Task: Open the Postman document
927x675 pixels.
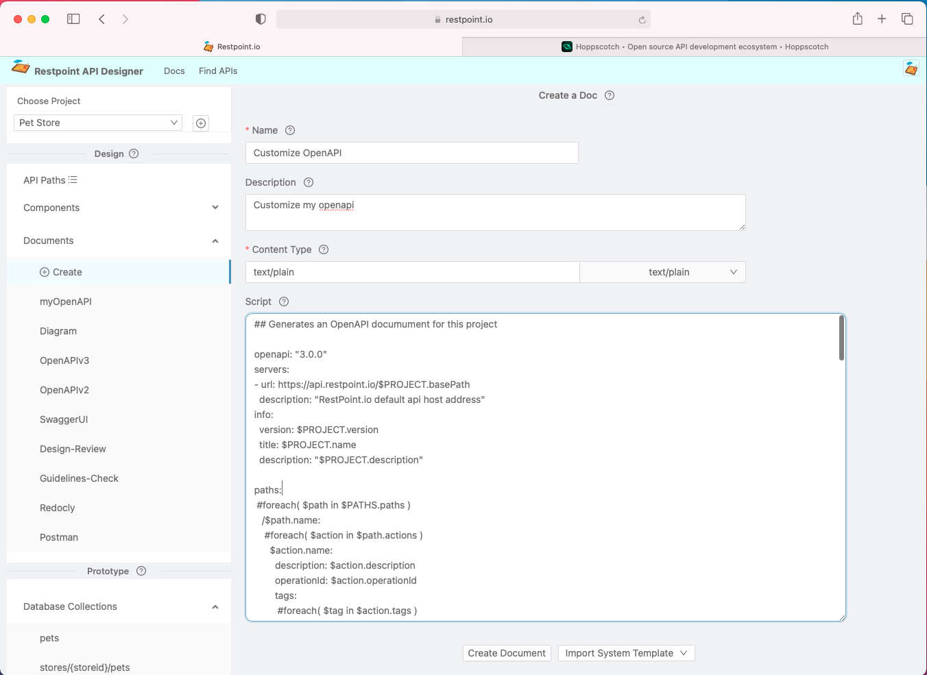Action: pos(59,537)
